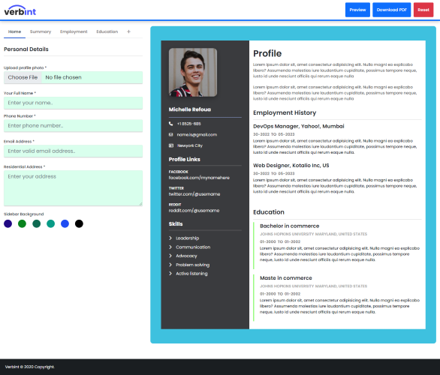440x375 pixels.
Task: Focus the Residential Address text area
Action: click(x=73, y=188)
